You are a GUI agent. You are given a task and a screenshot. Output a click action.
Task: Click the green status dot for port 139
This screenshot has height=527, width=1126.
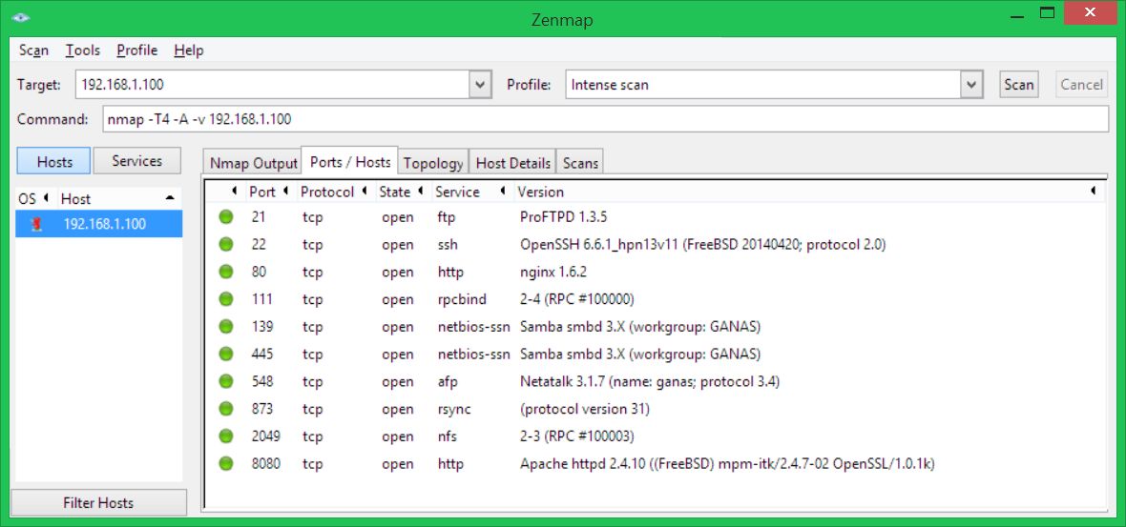point(226,326)
